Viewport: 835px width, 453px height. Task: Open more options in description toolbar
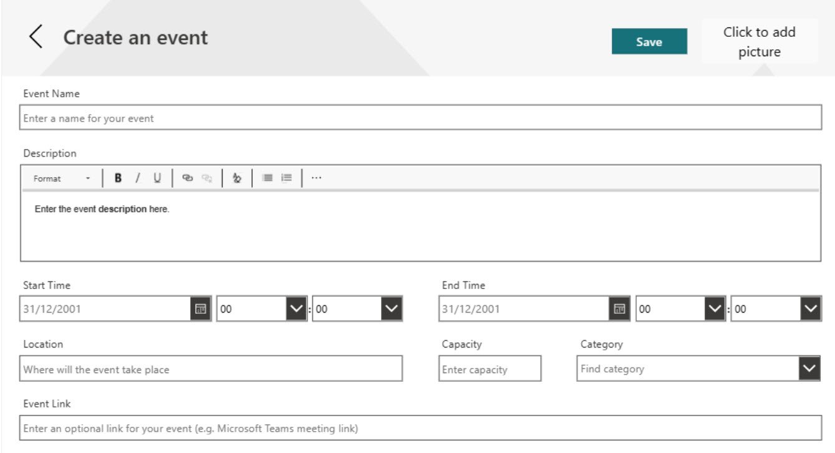[316, 178]
